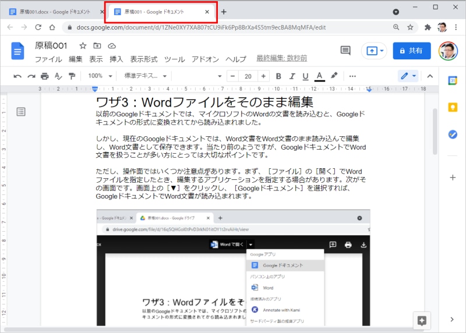Close the 原稿001 - Google ドキュメント tab
466x333 pixels.
tap(207, 12)
